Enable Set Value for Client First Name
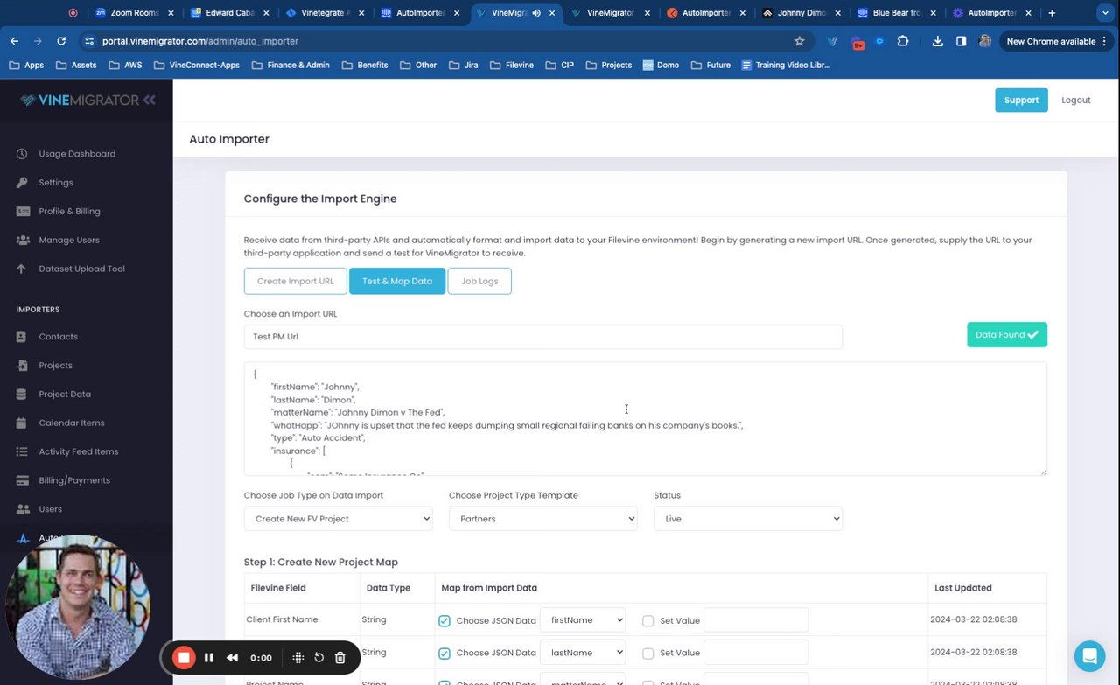The height and width of the screenshot is (685, 1120). 648,621
